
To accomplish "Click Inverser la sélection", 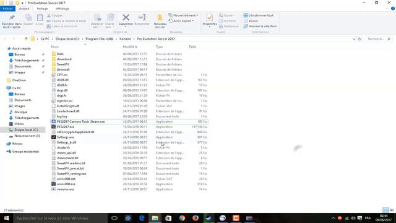I will 260,26.
